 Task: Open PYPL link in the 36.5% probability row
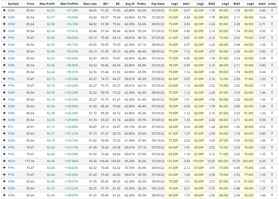tap(11, 175)
